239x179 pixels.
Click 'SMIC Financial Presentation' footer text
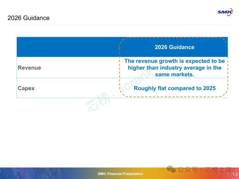120,174
